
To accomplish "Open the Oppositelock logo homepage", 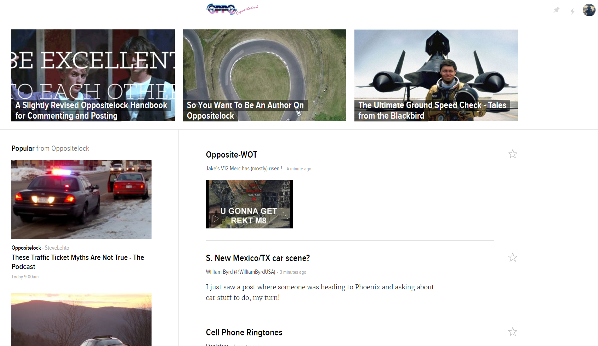I will [x=232, y=9].
